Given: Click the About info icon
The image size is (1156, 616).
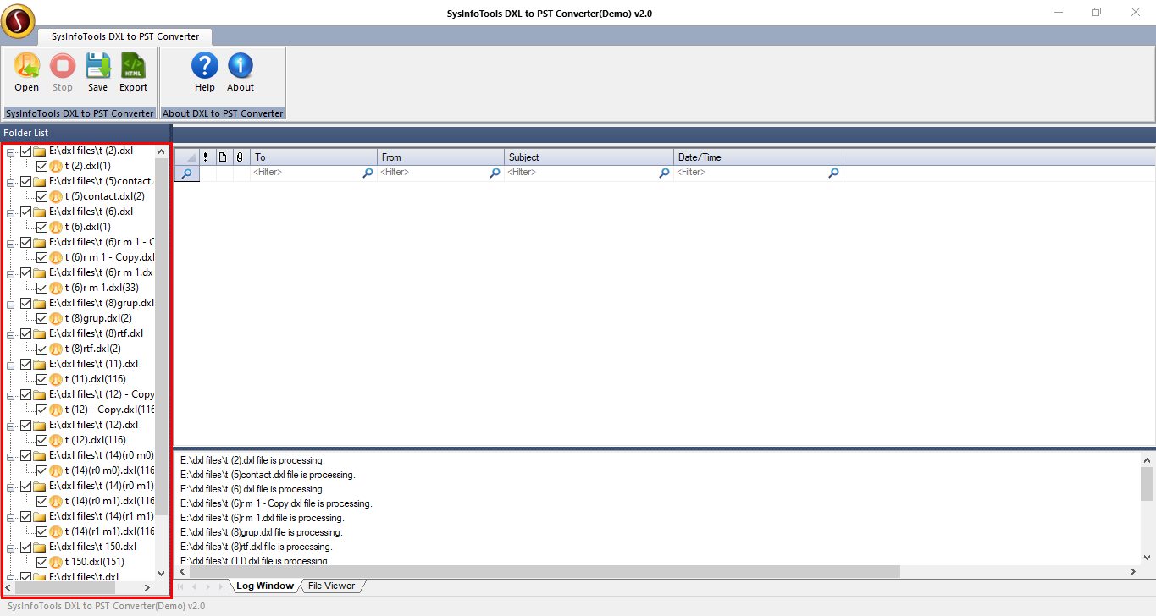Looking at the screenshot, I should tap(241, 66).
